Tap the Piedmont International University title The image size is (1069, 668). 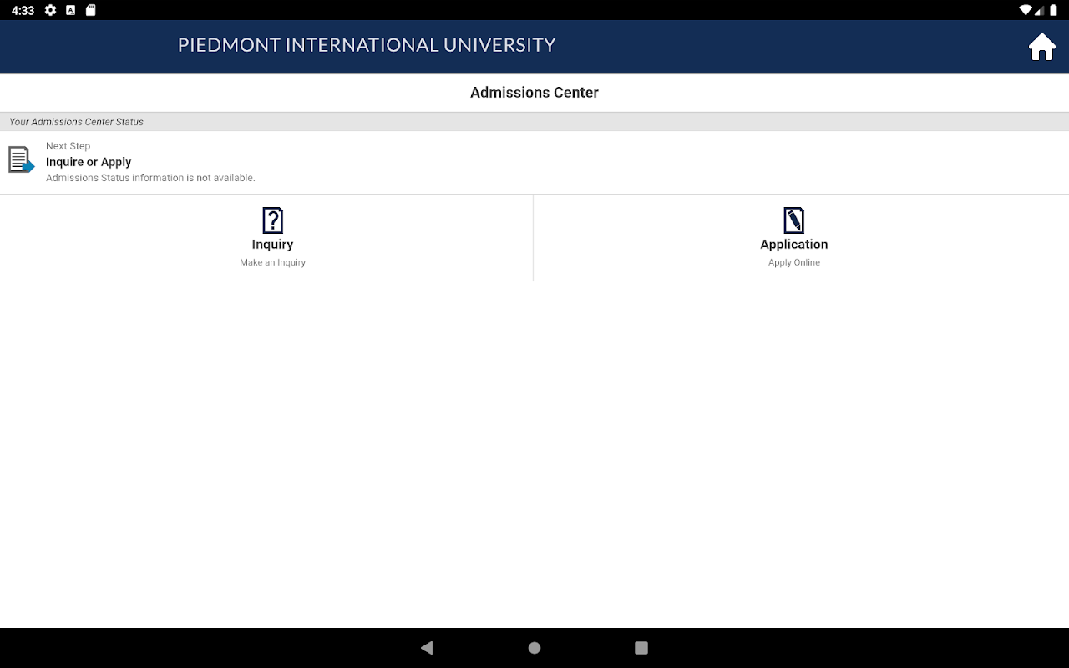[x=367, y=45]
